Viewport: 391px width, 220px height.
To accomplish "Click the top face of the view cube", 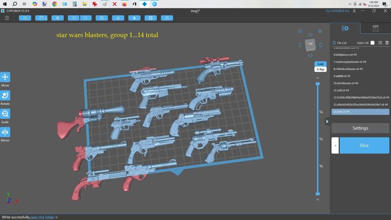I will coord(310,44).
